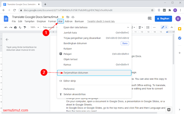Select the paint format tool
This screenshot has width=184, height=114.
click(25, 27)
